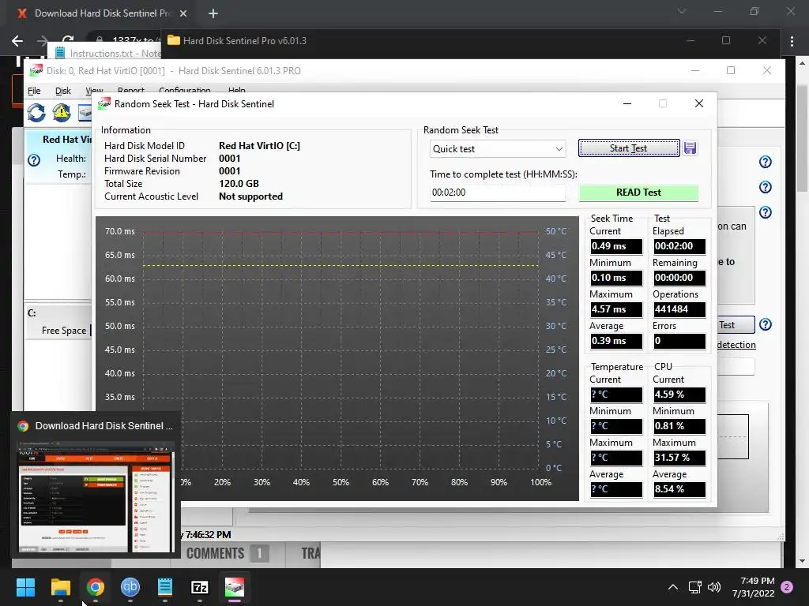The height and width of the screenshot is (606, 809).
Task: Open Chrome's three-dot menu
Action: tap(792, 41)
